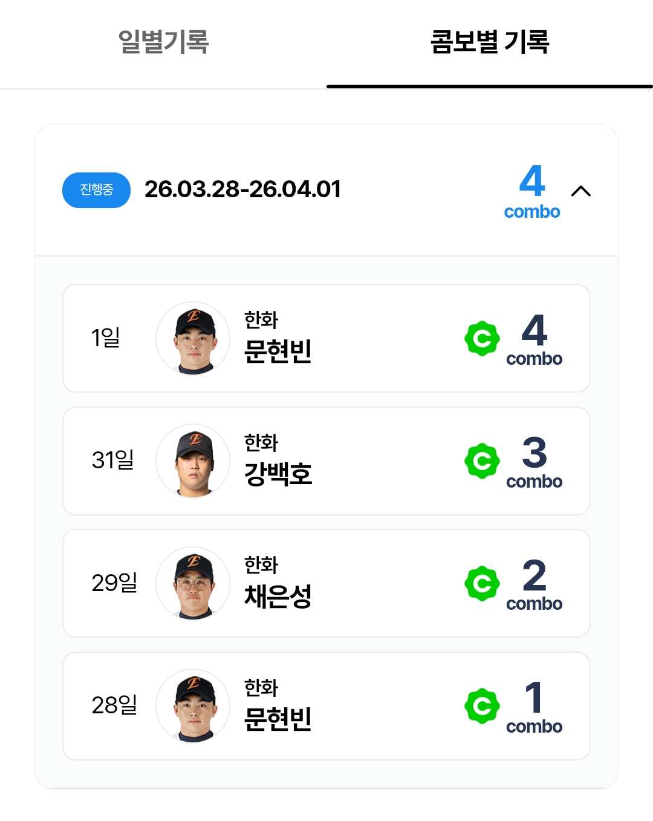
Task: Click the green badge beside 2 combo
Action: click(x=482, y=584)
